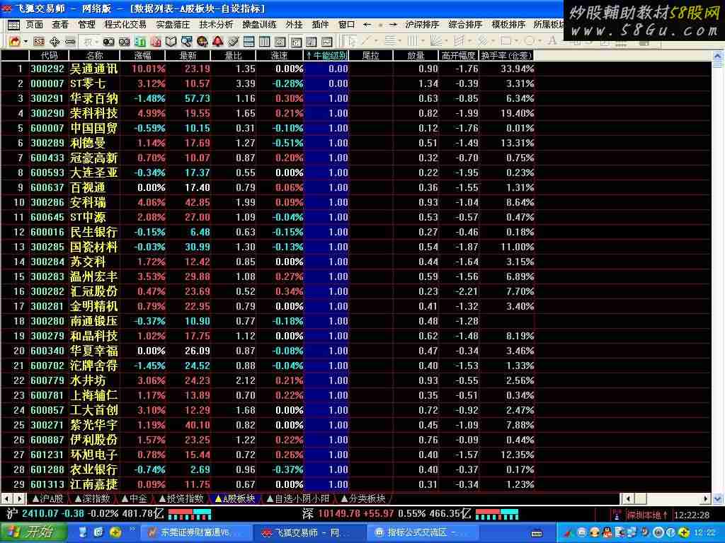Click the 深圳本地 status bar entry
The height and width of the screenshot is (543, 725).
coord(647,515)
